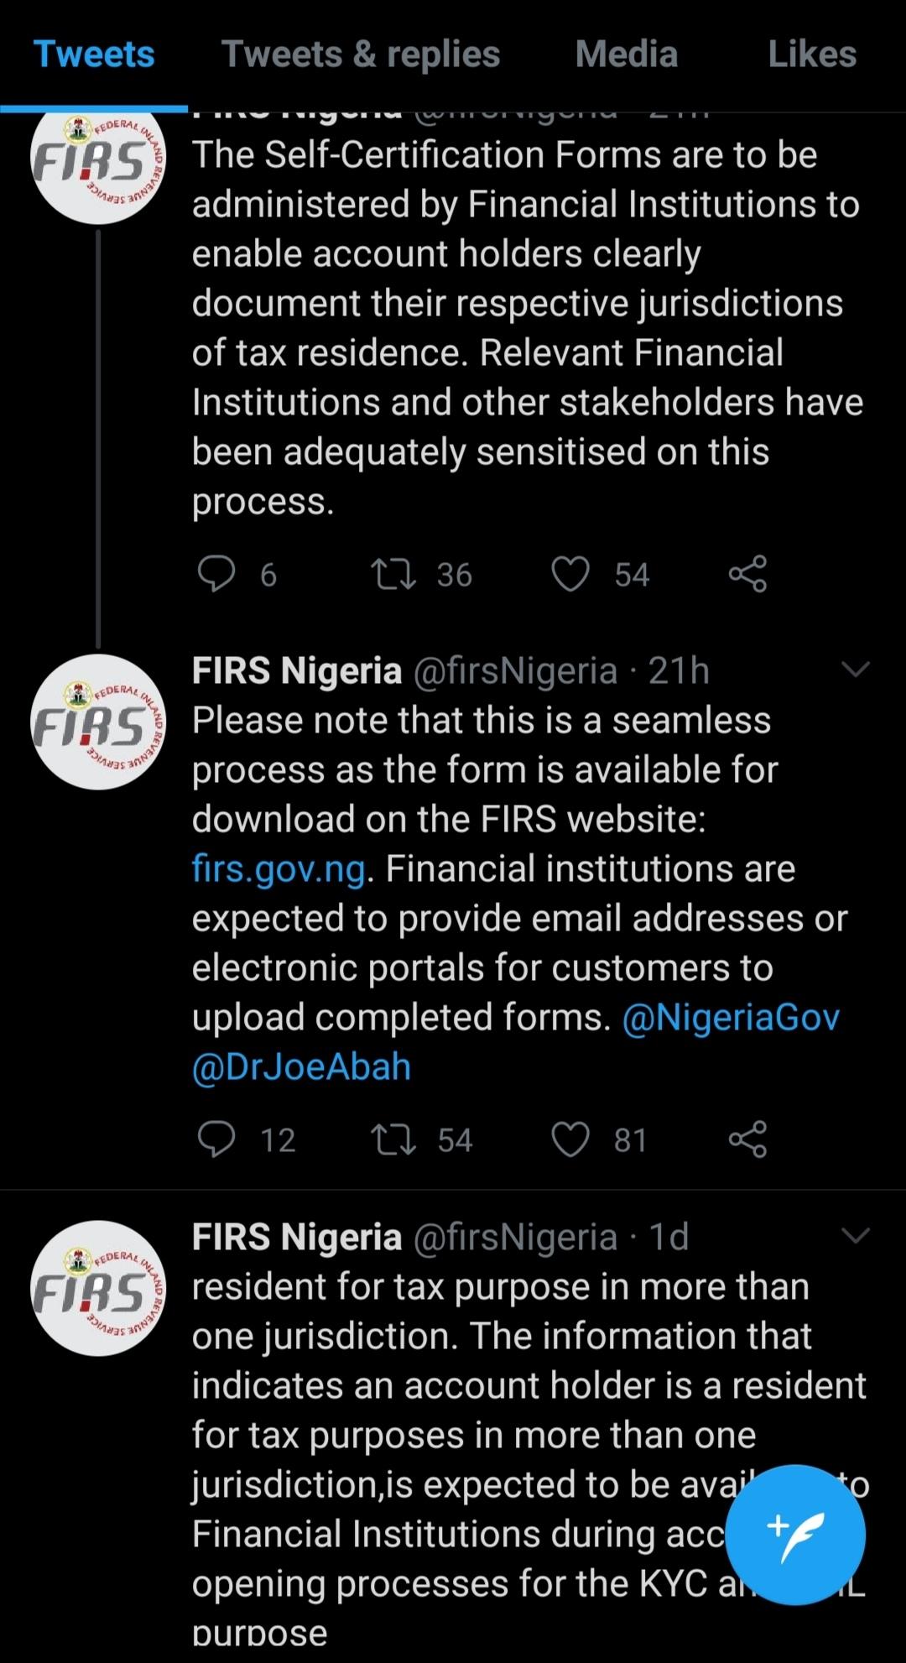Open the firs.gov.ng link

click(x=279, y=869)
